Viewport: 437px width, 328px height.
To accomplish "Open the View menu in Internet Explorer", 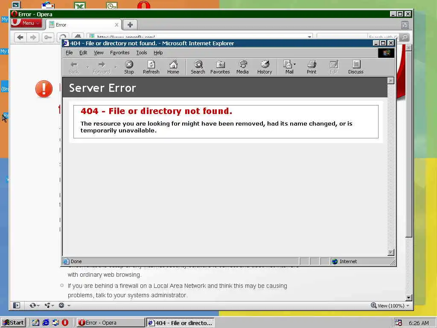I will (x=99, y=53).
